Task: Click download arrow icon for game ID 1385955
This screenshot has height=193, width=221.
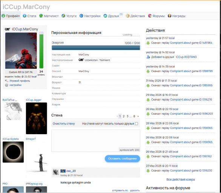Action: pyautogui.click(x=148, y=86)
